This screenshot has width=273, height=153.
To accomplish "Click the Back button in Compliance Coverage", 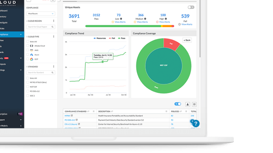I will pos(187,40).
